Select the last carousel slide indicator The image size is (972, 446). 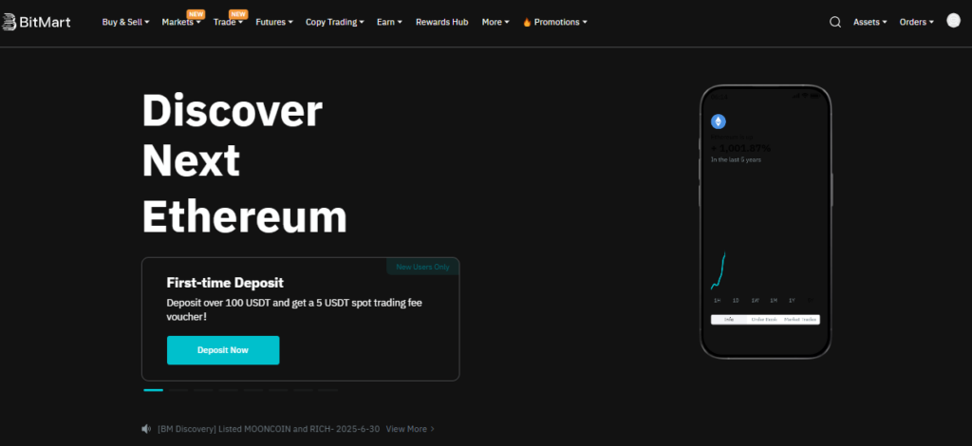(327, 390)
